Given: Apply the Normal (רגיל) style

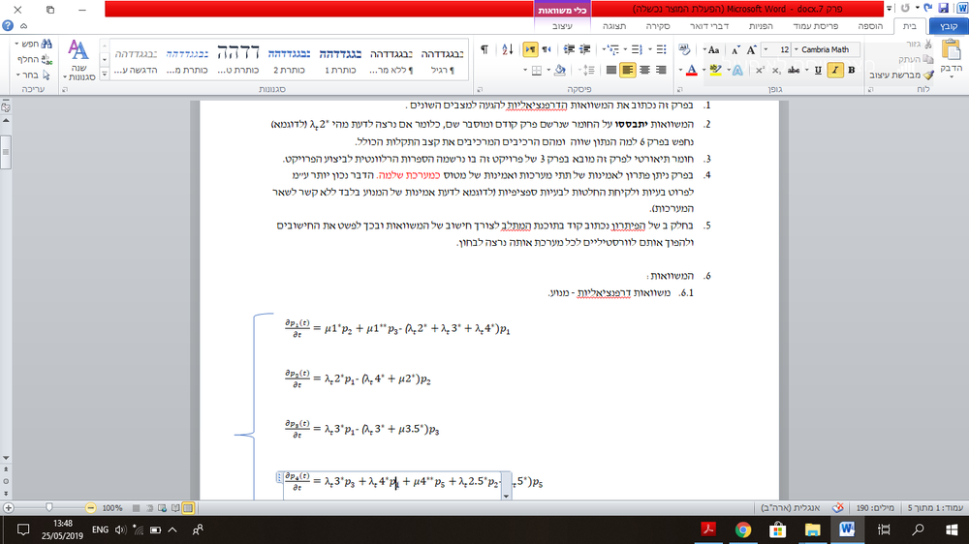Looking at the screenshot, I should coord(443,60).
